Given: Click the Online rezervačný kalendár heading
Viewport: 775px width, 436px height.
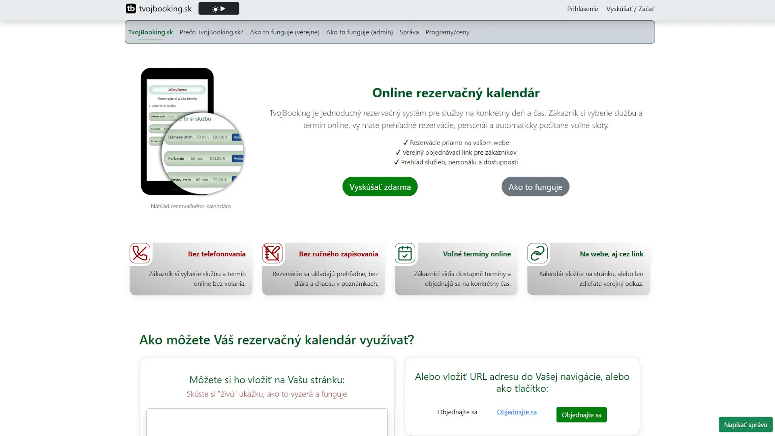Looking at the screenshot, I should pyautogui.click(x=456, y=93).
